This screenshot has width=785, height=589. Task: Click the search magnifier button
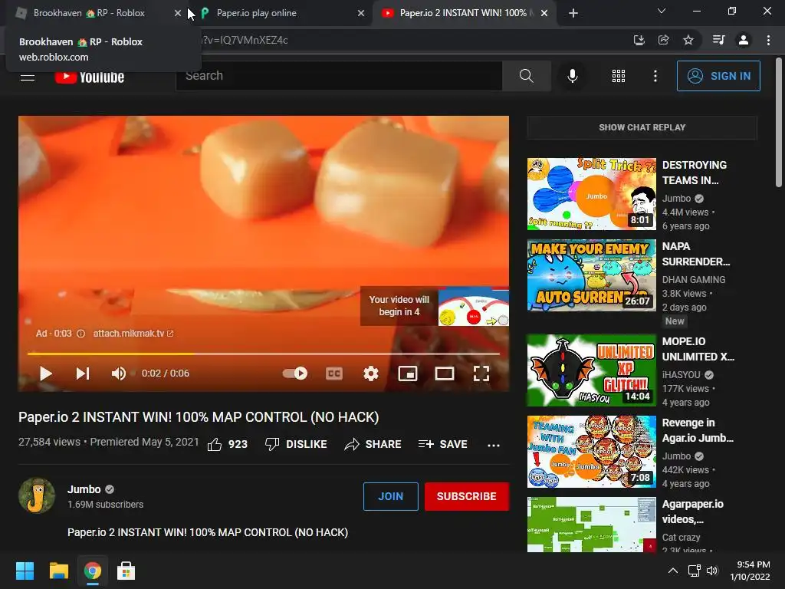click(x=526, y=76)
